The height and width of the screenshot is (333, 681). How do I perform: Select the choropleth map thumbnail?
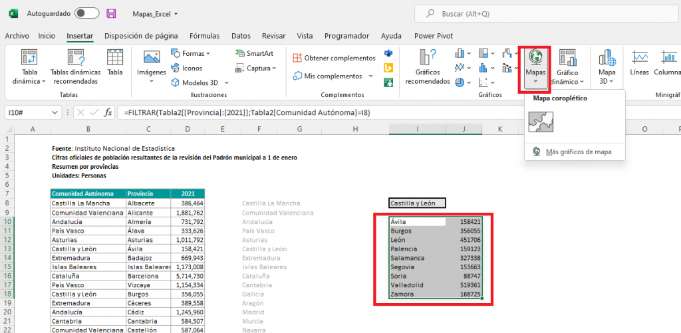coord(541,122)
